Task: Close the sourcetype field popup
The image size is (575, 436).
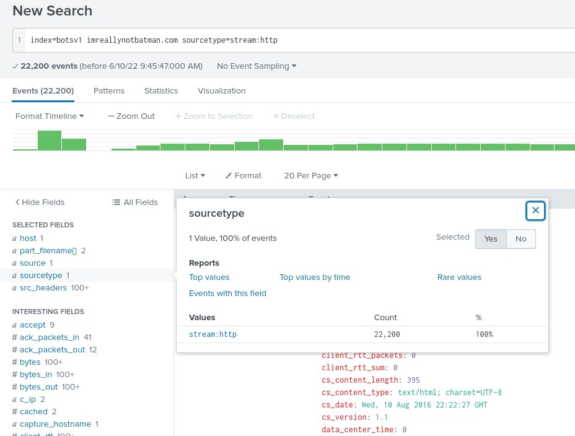Action: pos(535,211)
